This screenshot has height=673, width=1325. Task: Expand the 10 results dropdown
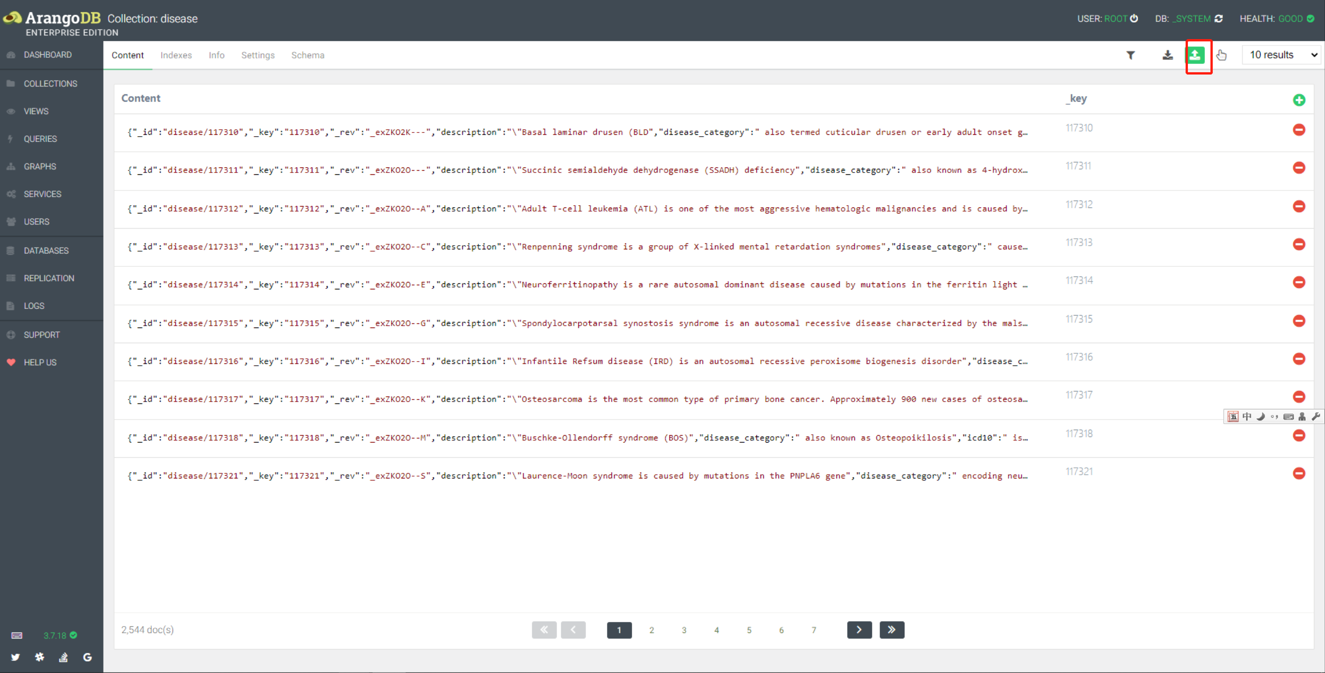point(1281,54)
